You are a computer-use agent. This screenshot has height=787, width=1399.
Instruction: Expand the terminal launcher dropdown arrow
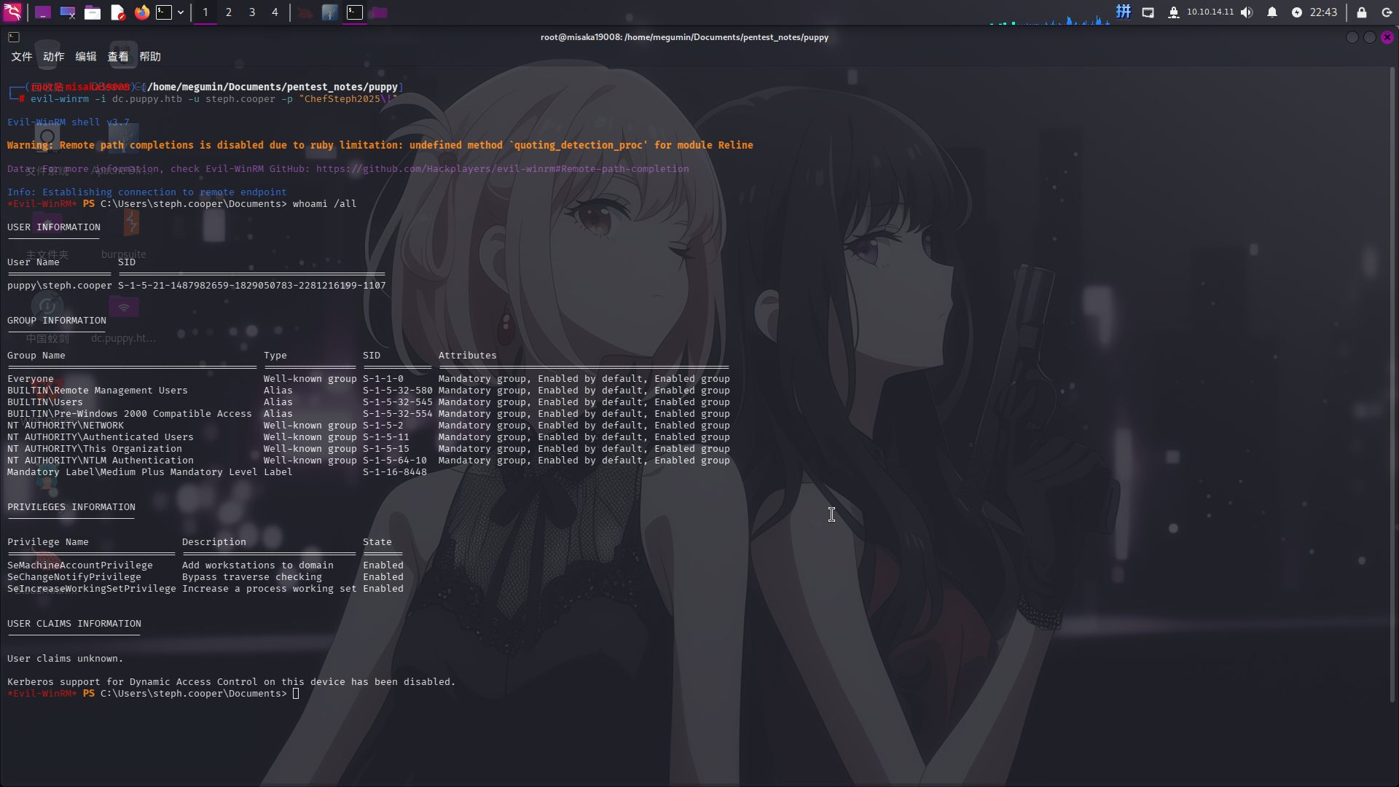[181, 12]
